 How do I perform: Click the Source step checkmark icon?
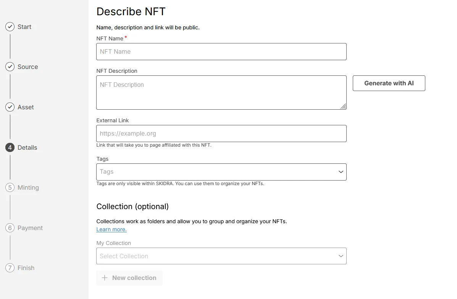coord(10,67)
